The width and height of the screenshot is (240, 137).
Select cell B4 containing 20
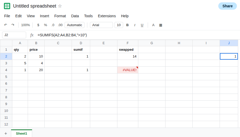coord(36,70)
